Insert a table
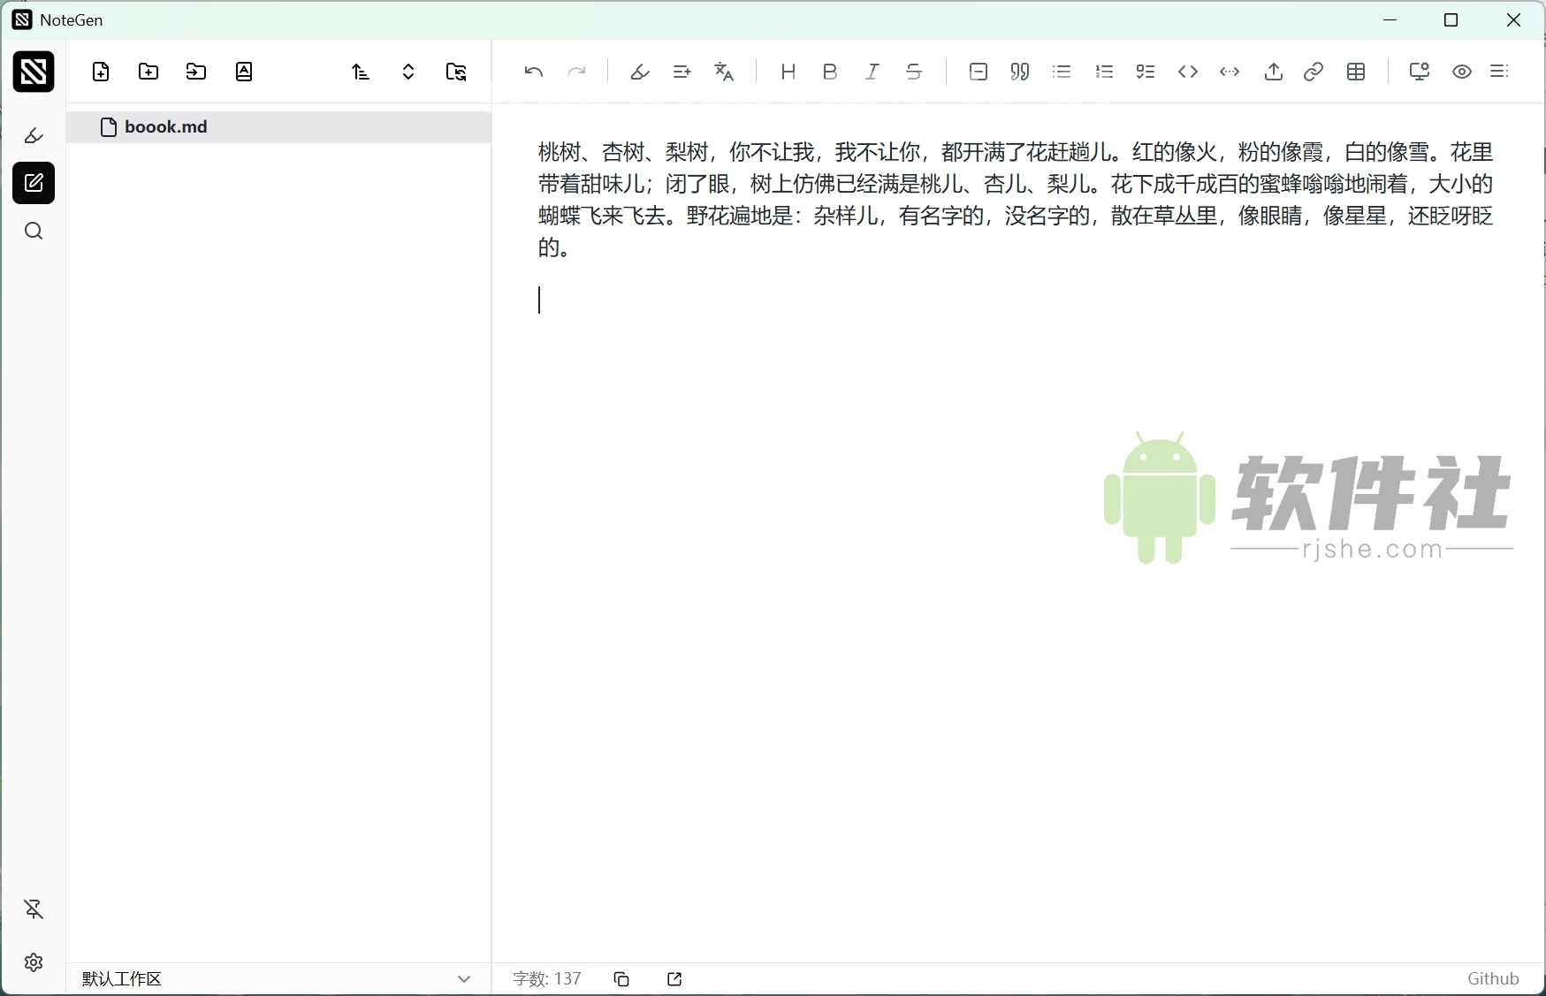 (1357, 72)
